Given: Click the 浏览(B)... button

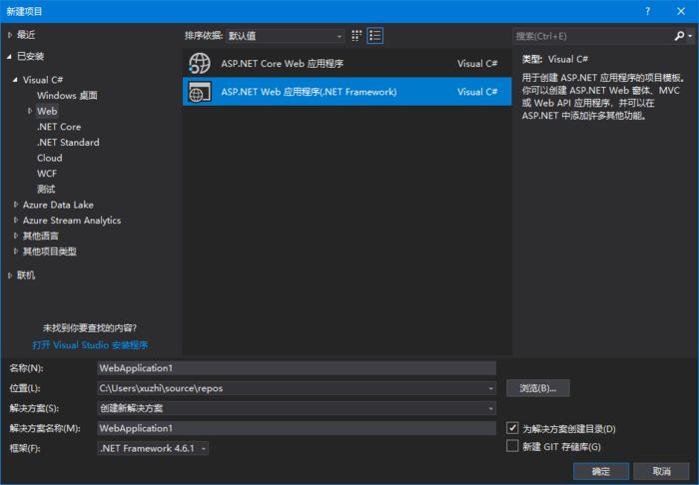Looking at the screenshot, I should pos(537,388).
